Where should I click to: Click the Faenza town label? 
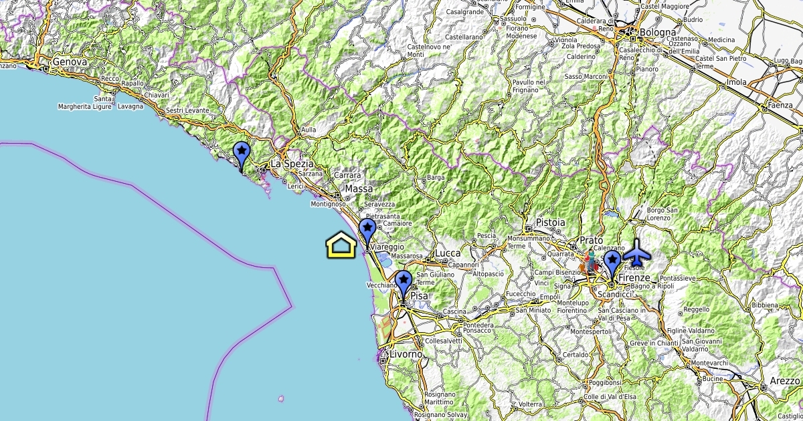[x=781, y=105]
